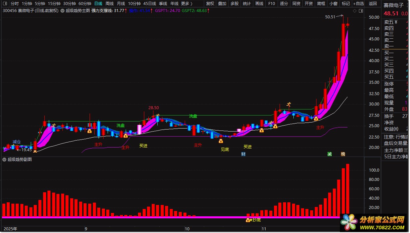This screenshot has height=233, width=410.
Task: Click the diamond icon at chart top right
Action: (x=354, y=11)
